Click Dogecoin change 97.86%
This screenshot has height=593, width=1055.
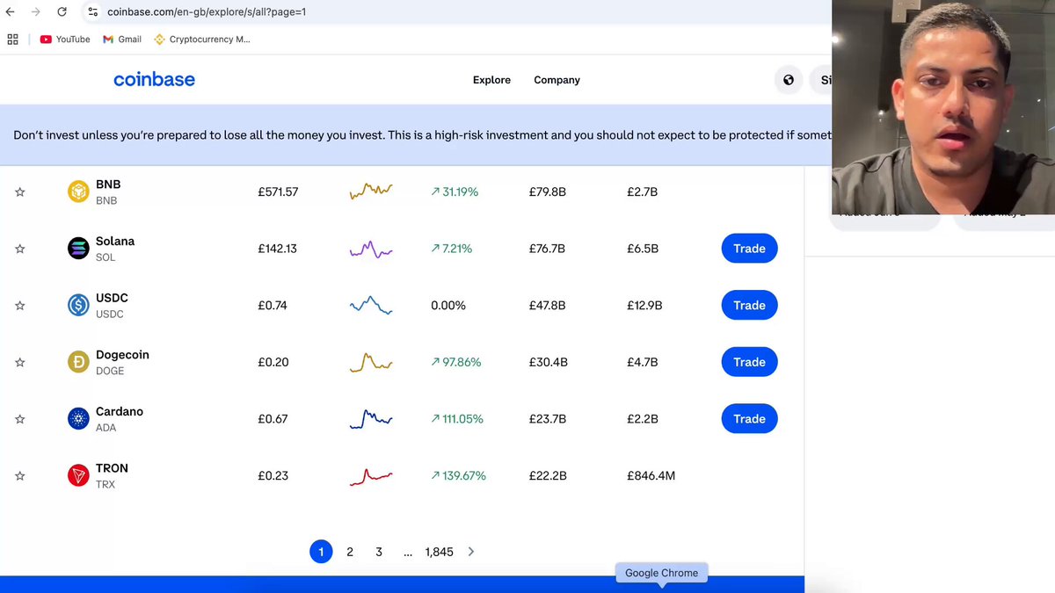(x=456, y=362)
